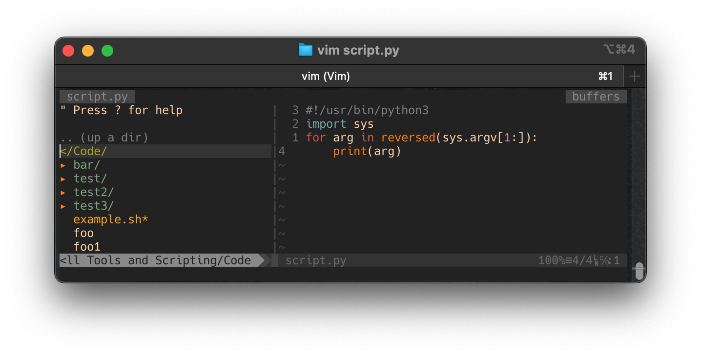Switch to the vim (Vim) tab
The image size is (701, 355).
coord(326,77)
